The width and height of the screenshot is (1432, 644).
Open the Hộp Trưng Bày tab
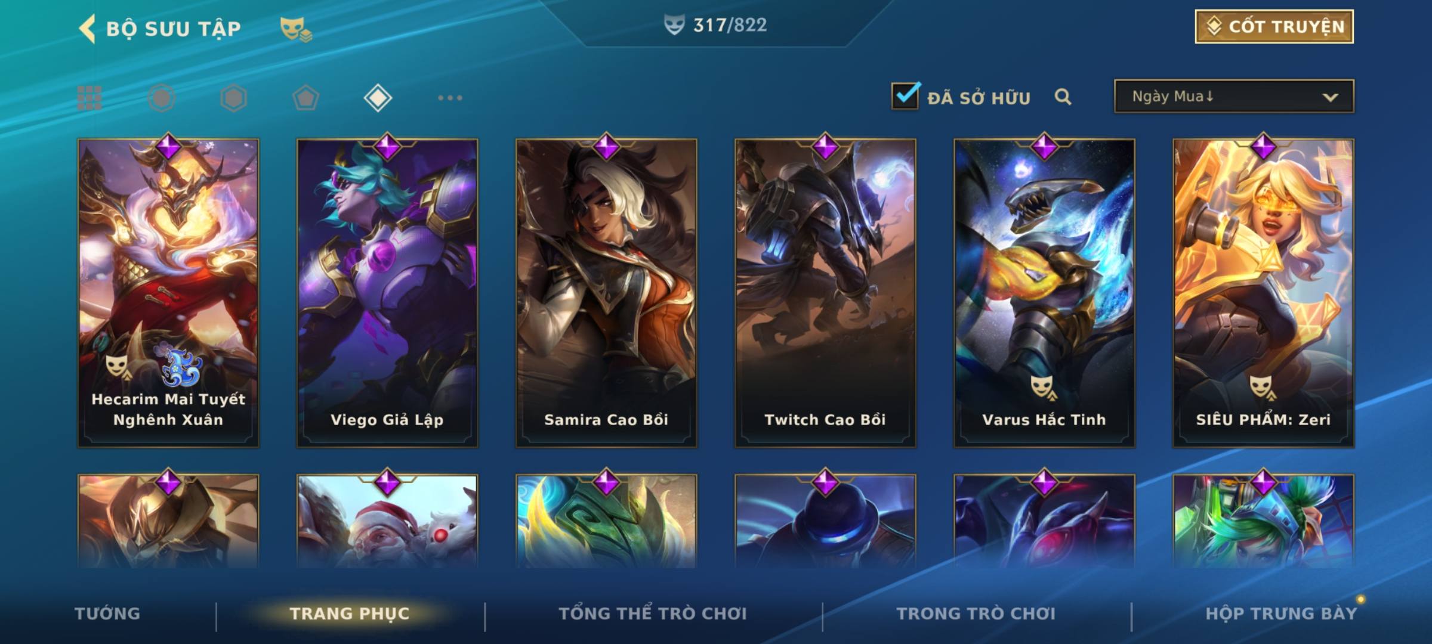(1281, 614)
